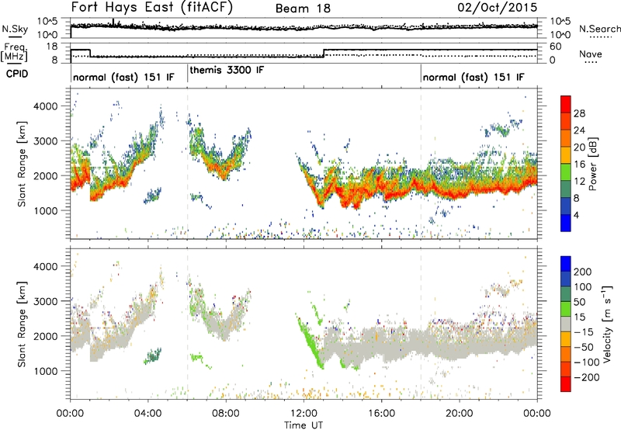The width and height of the screenshot is (621, 430).
Task: Click the blue swatch at the Power colorbar bottom
Action: click(566, 223)
